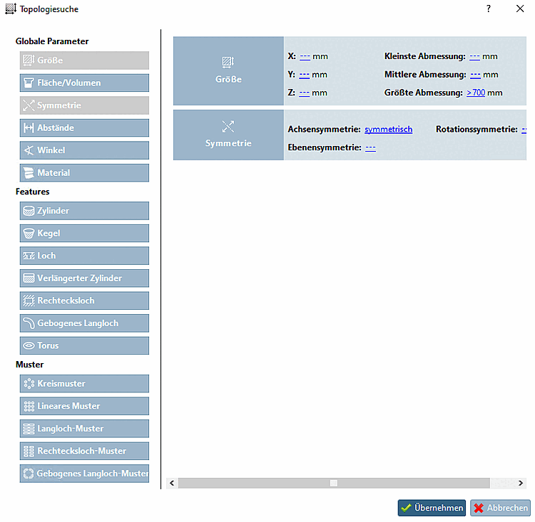The width and height of the screenshot is (535, 522).
Task: Click the Größe icon in left panel
Action: tap(29, 61)
